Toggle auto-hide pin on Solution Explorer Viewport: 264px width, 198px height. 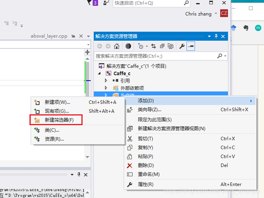click(x=216, y=36)
